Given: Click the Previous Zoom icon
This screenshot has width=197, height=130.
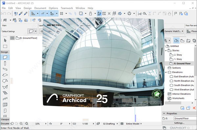Looking at the screenshot, I should point(12,124).
